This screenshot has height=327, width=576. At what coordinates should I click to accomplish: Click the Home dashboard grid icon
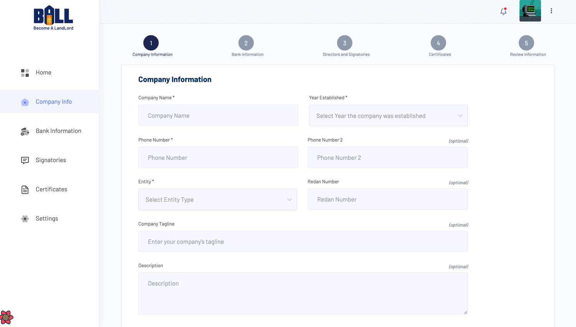(25, 73)
